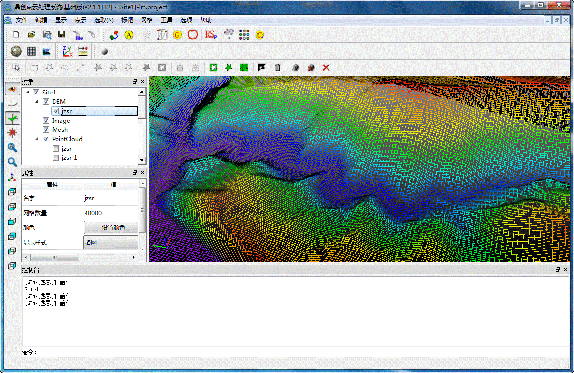Screen dimensions: 574x373
Task: Open the 工具 menu
Action: click(167, 20)
